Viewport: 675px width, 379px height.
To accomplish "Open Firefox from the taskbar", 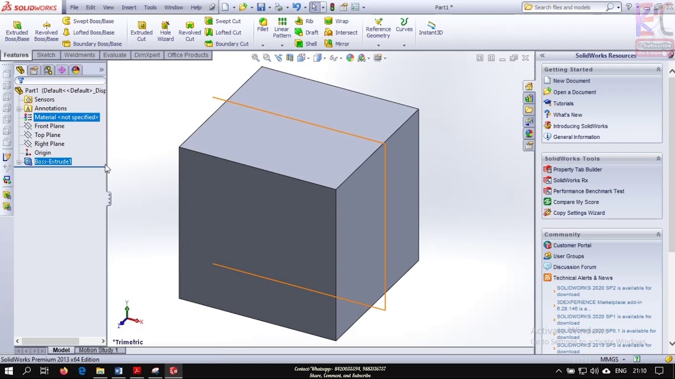I will (64, 371).
